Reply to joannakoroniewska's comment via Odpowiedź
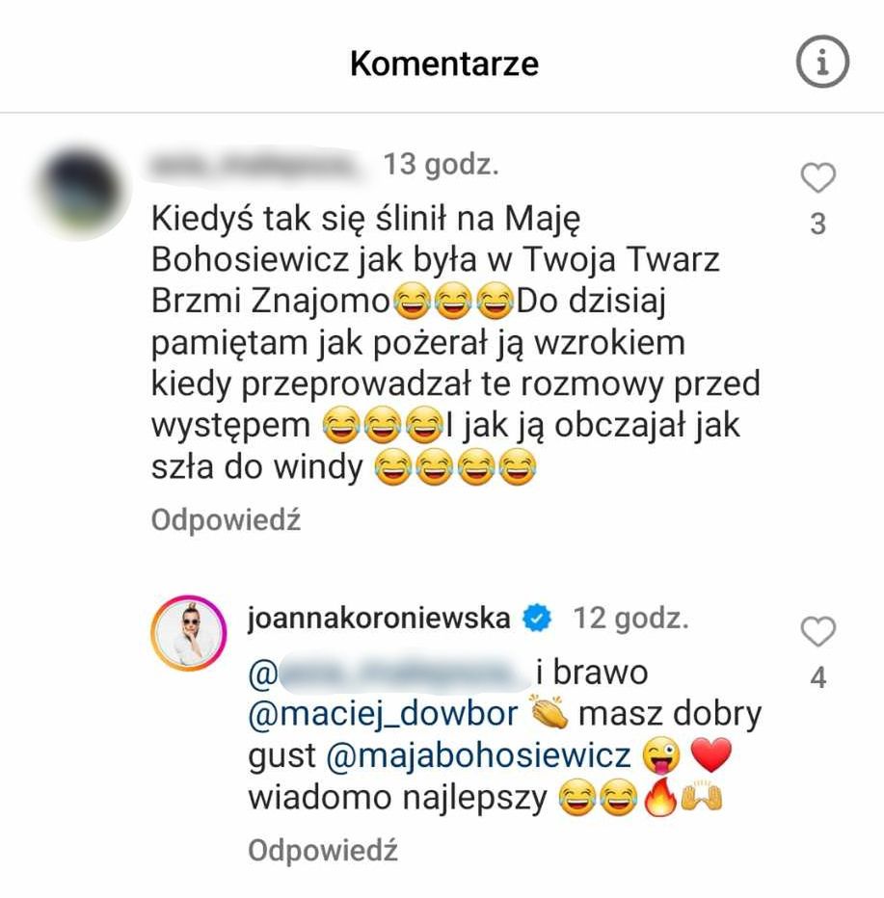Screen dimensions: 884x898 click(323, 851)
